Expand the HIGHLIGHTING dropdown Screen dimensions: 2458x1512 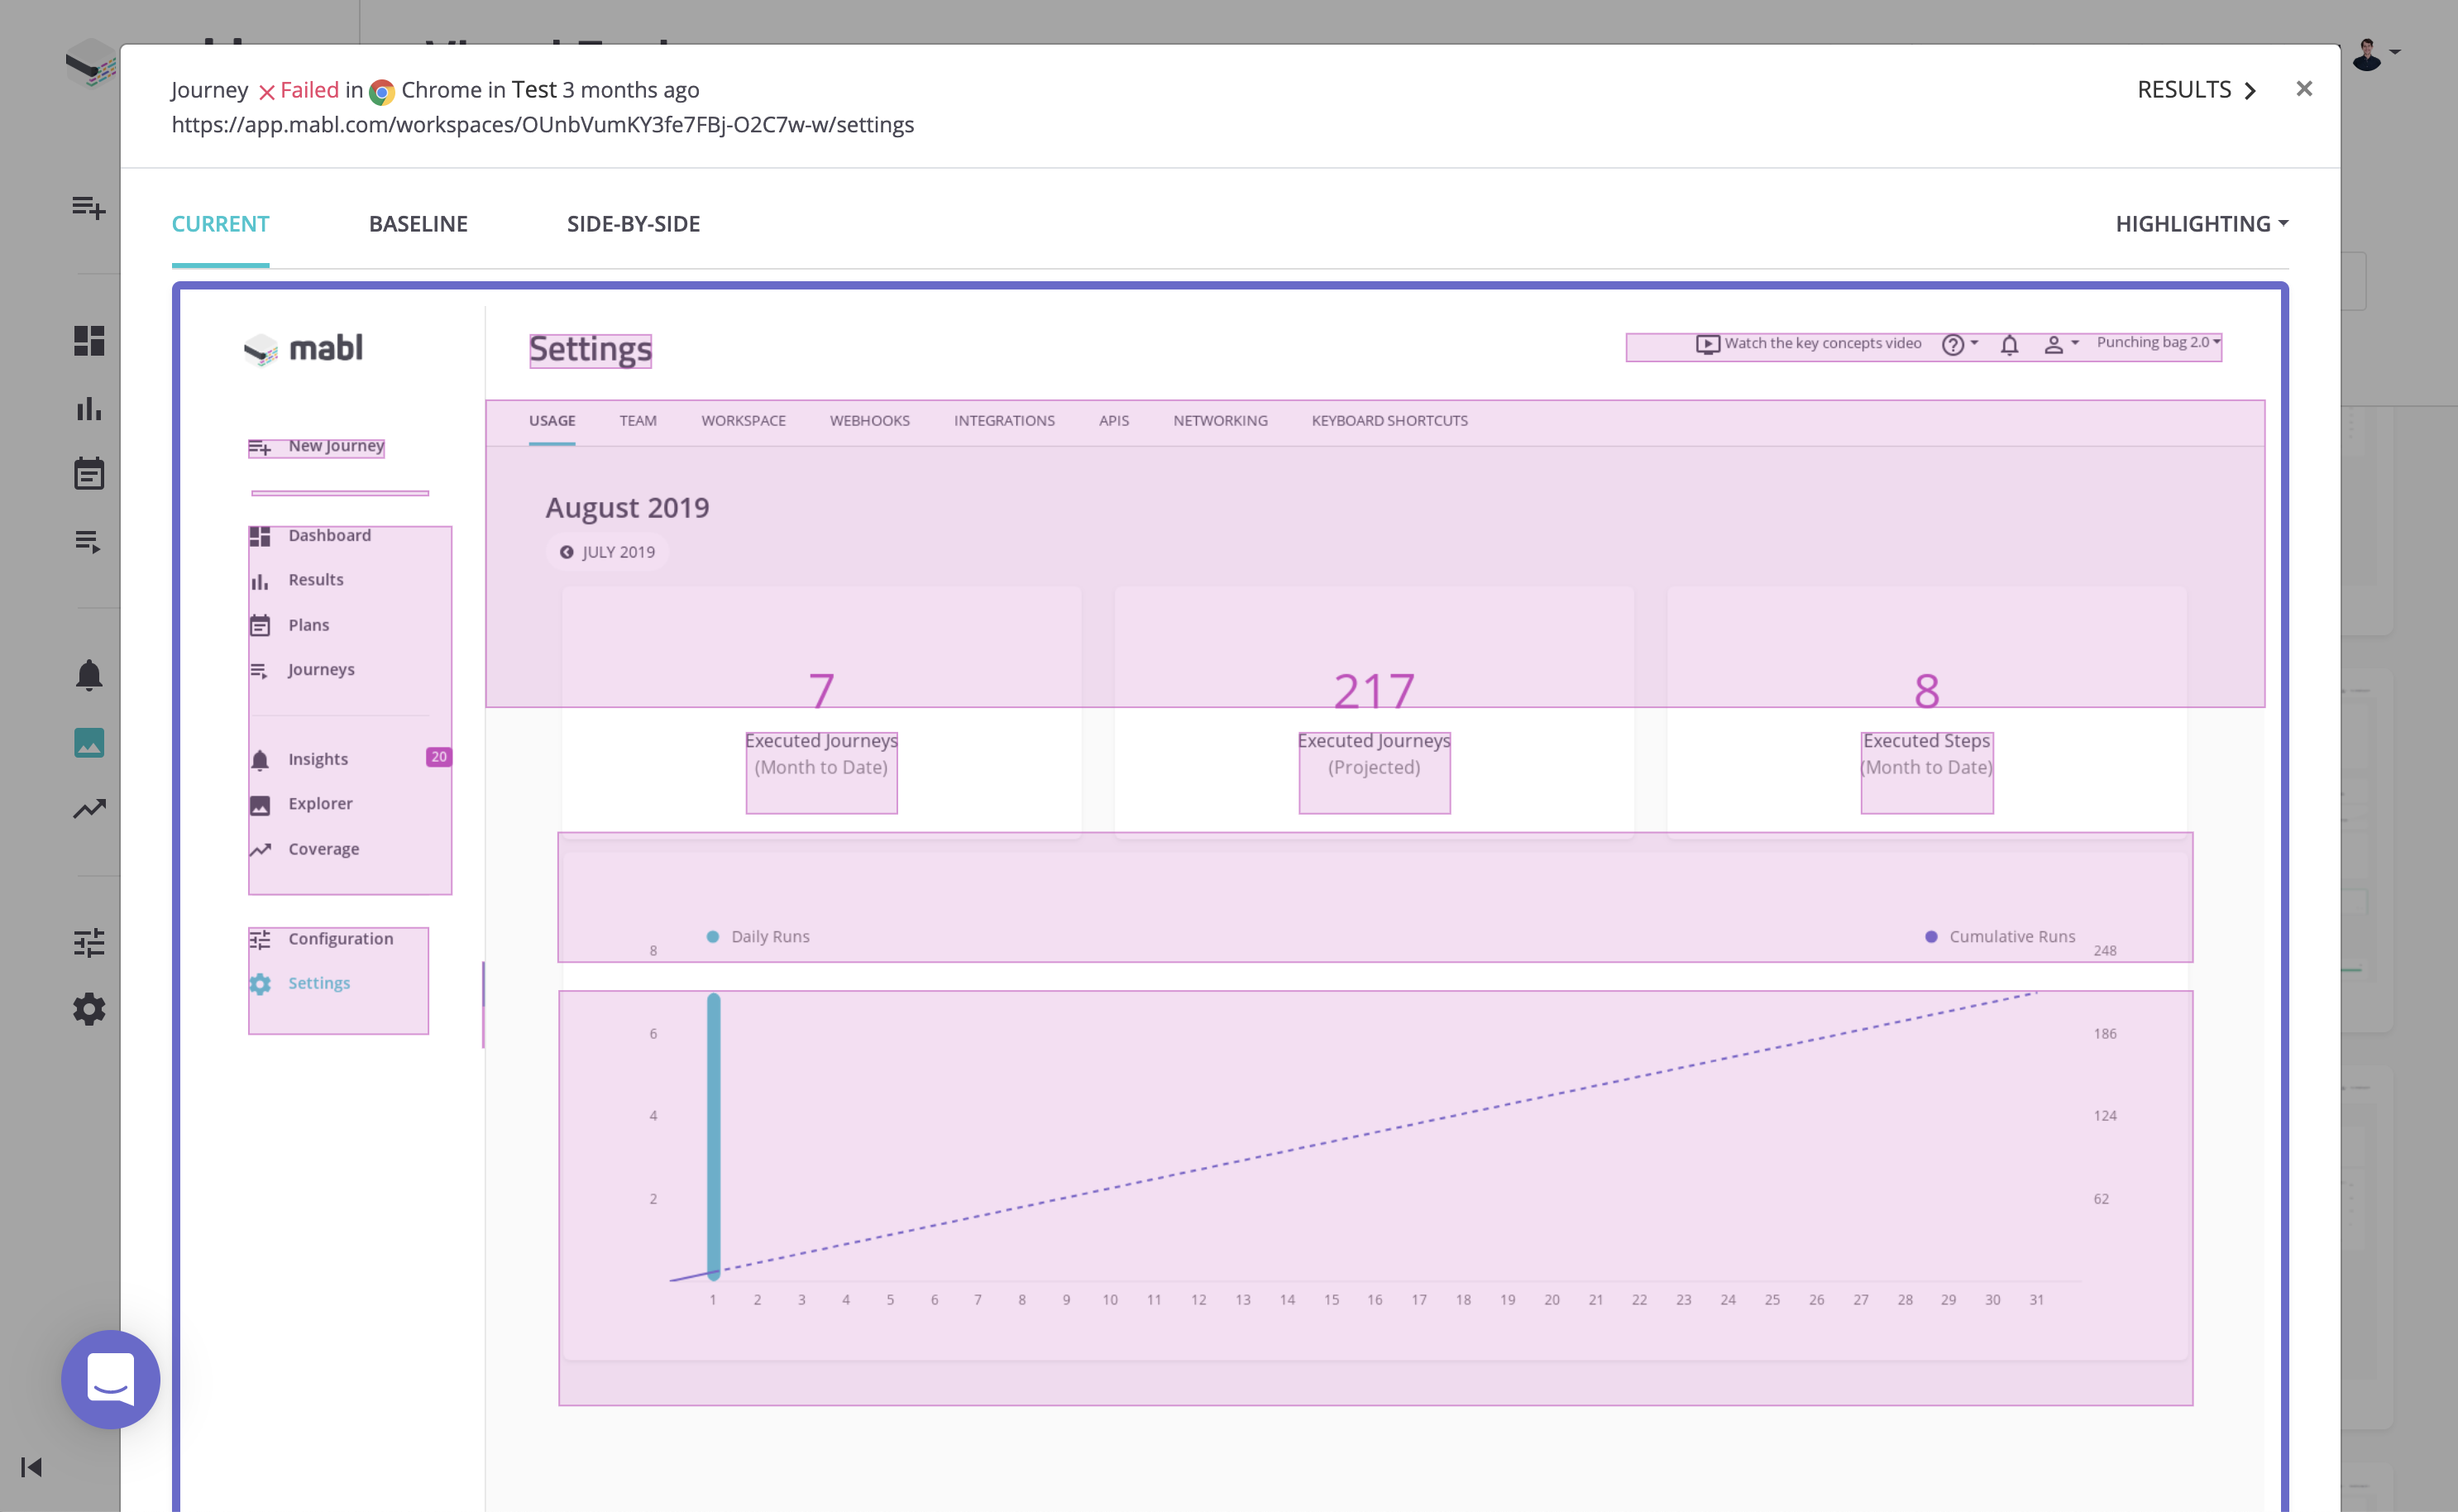[x=2201, y=224]
